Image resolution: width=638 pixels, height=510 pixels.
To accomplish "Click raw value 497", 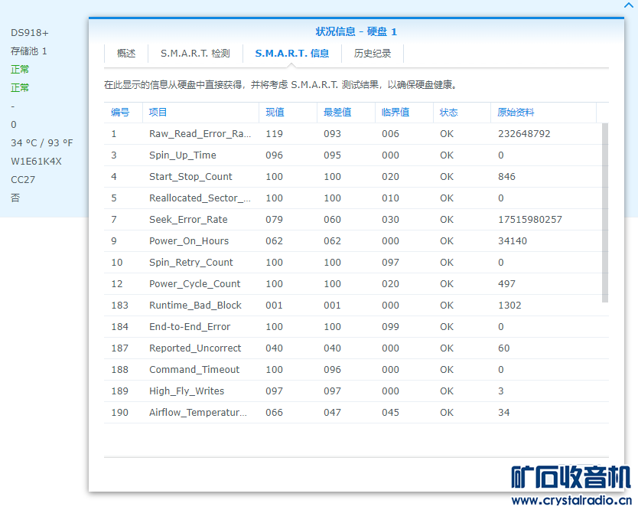I will (506, 284).
